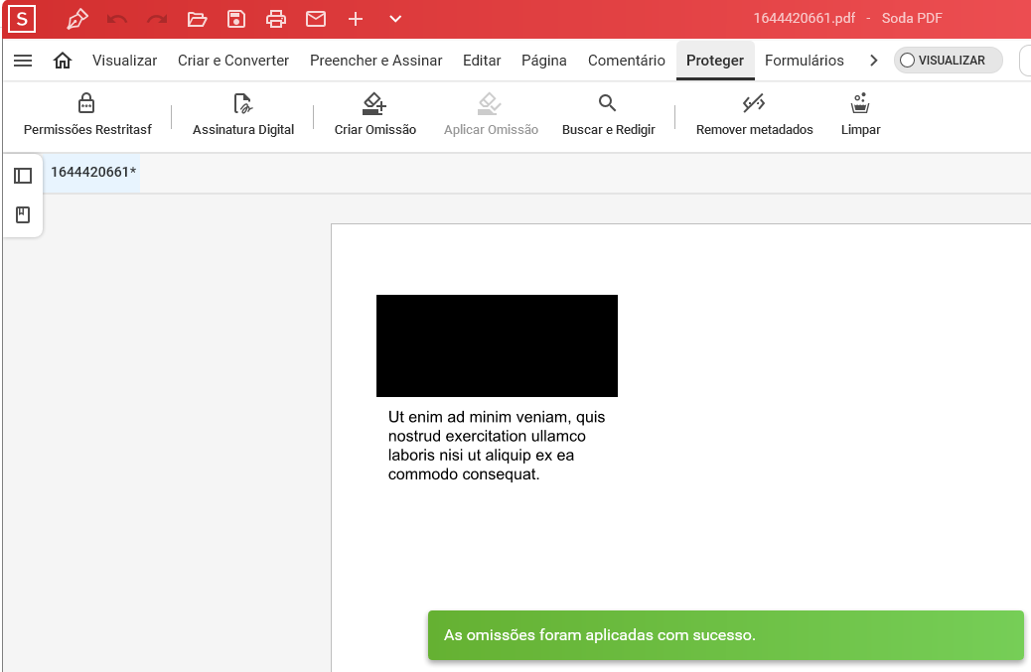The height and width of the screenshot is (672, 1031).
Task: Open a file with folder icon
Action: tap(197, 19)
